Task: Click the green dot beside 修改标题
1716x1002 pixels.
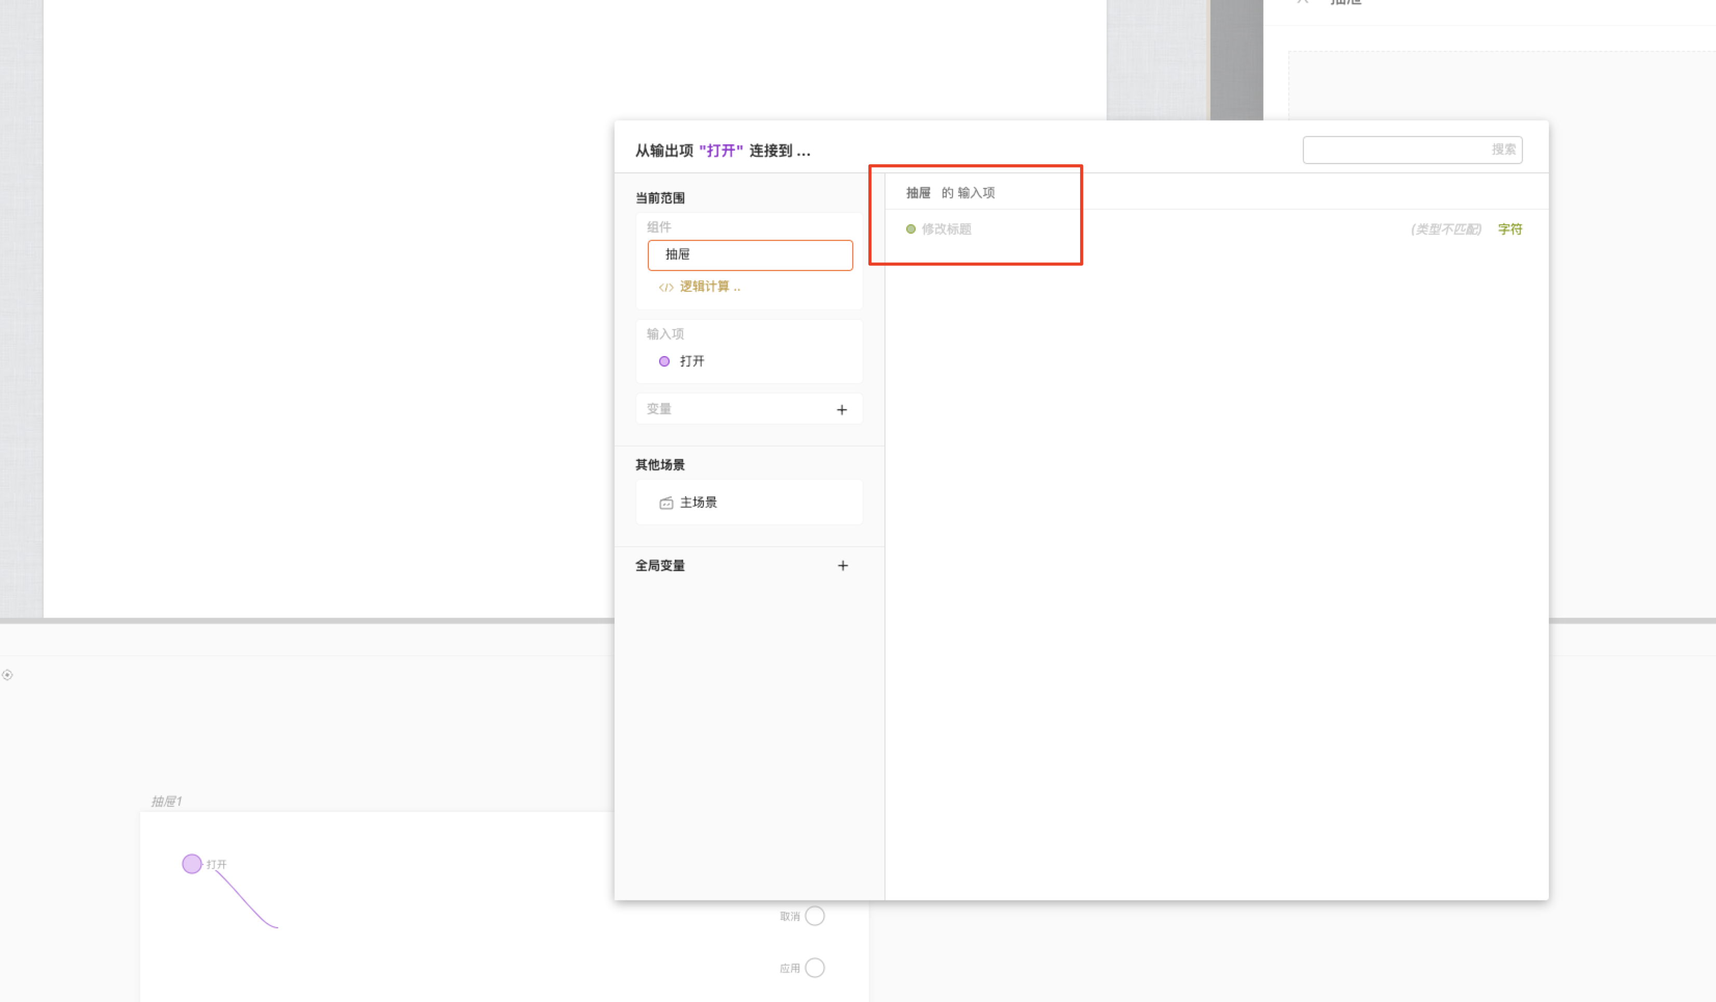Action: pos(910,229)
